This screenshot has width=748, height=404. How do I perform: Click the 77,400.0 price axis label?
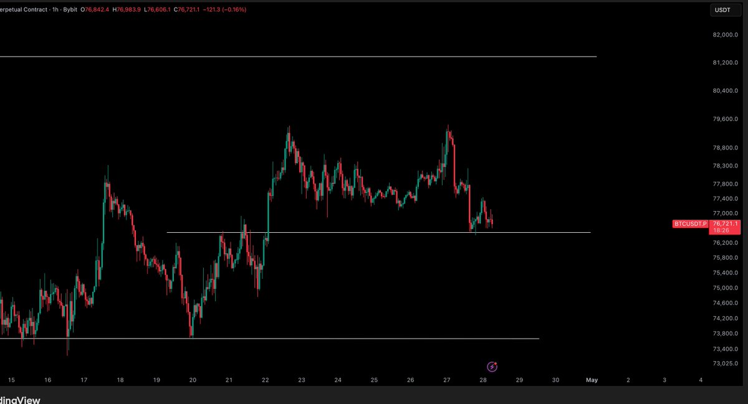coord(725,199)
